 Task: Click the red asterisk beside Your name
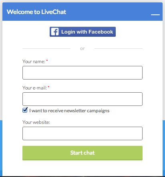coord(47,60)
